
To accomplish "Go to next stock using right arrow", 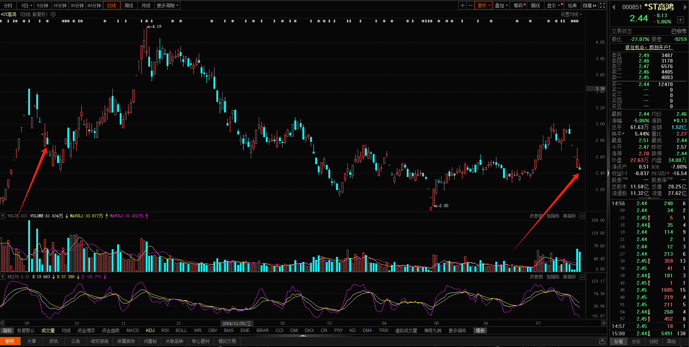I will 685,7.
